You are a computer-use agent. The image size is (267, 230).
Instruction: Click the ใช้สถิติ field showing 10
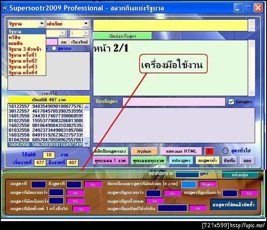coord(49,155)
